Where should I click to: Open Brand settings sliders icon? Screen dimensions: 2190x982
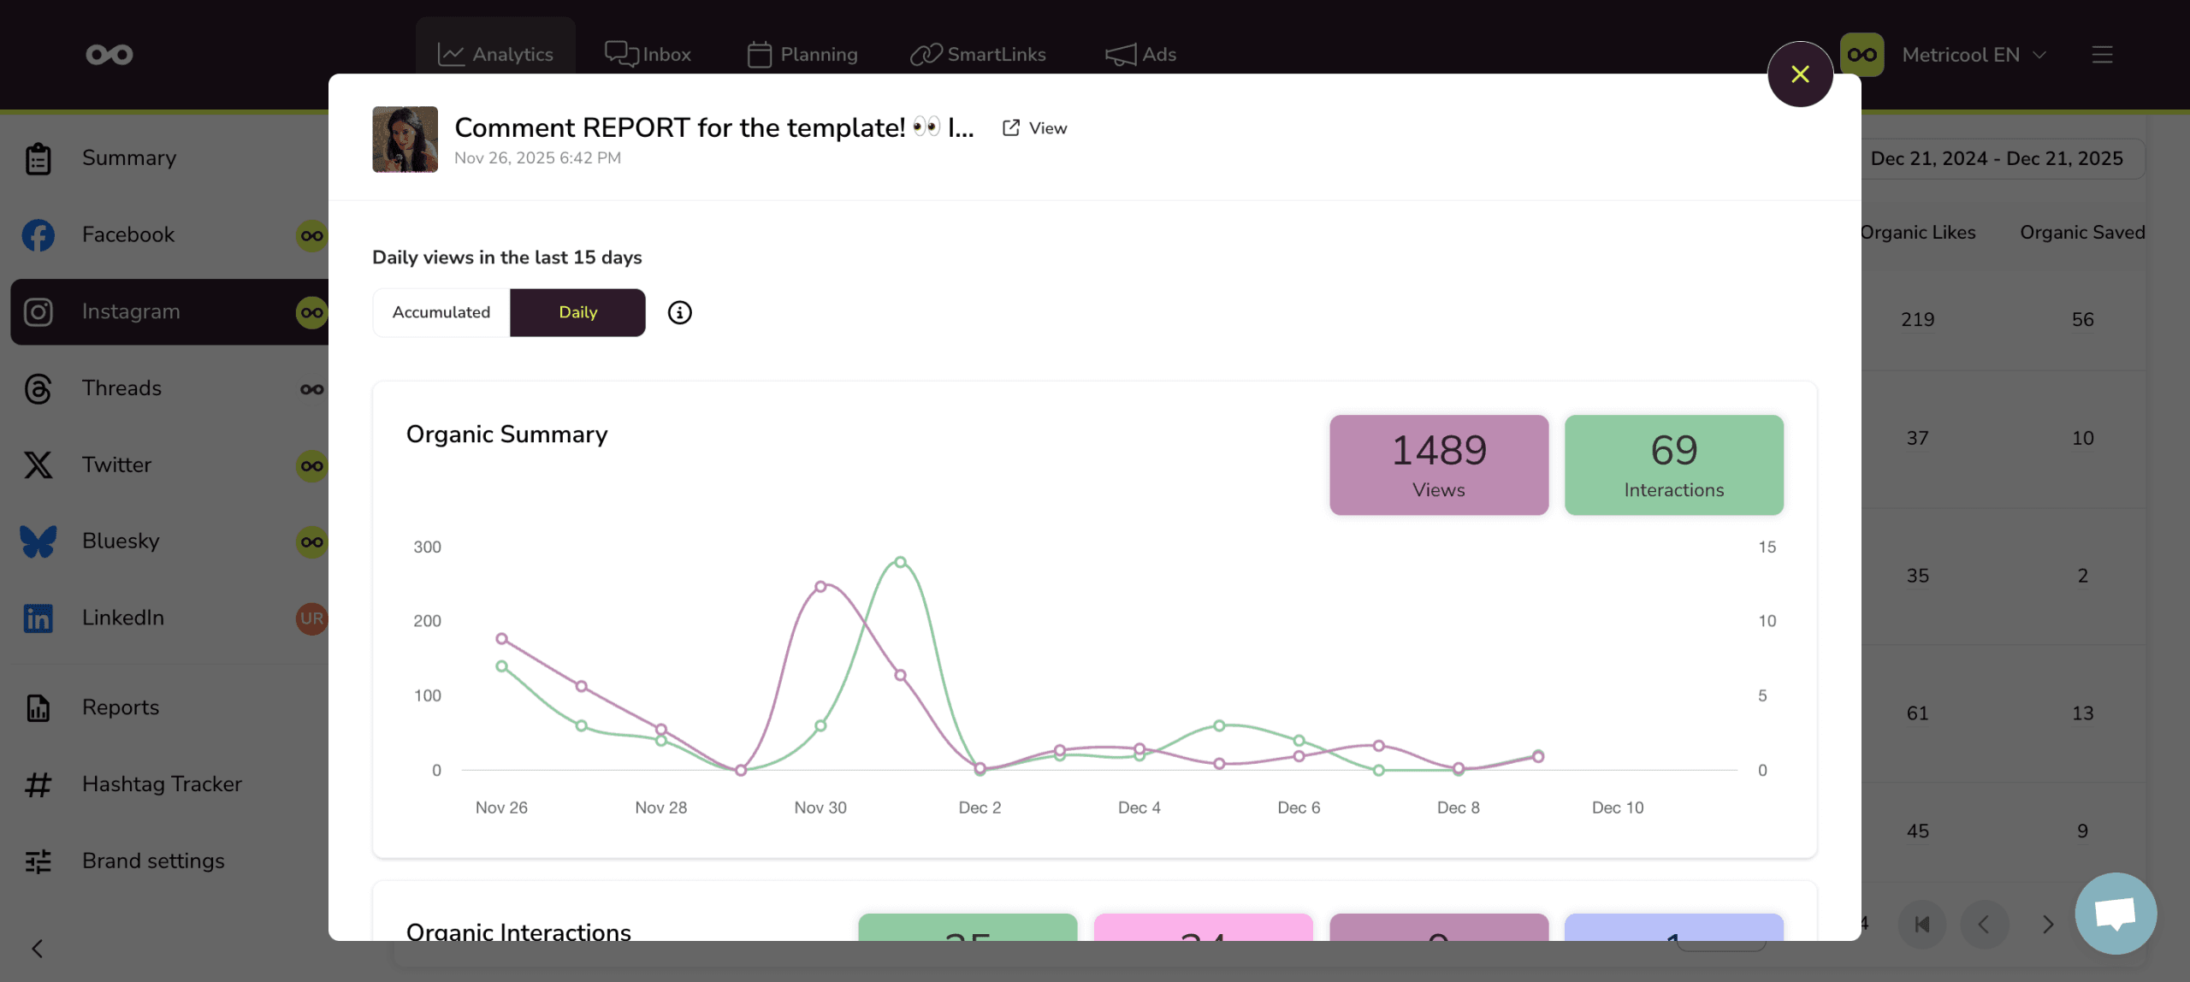pos(38,861)
